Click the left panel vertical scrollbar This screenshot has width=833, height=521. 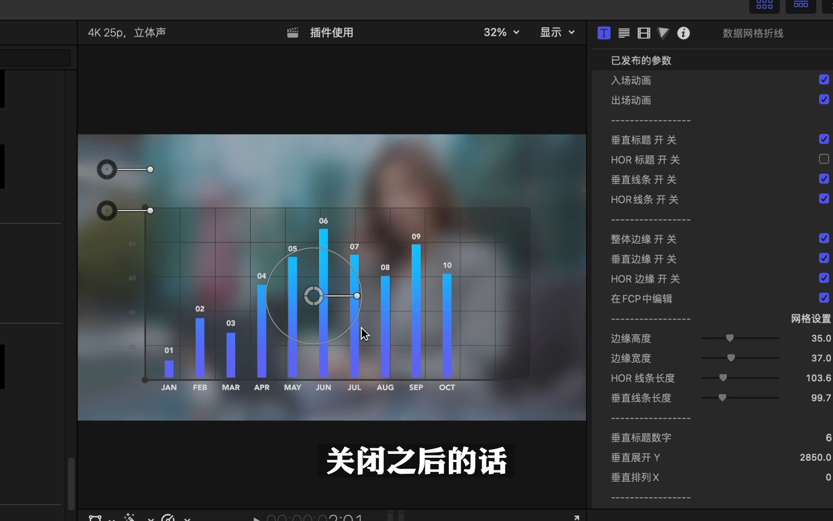tap(71, 483)
